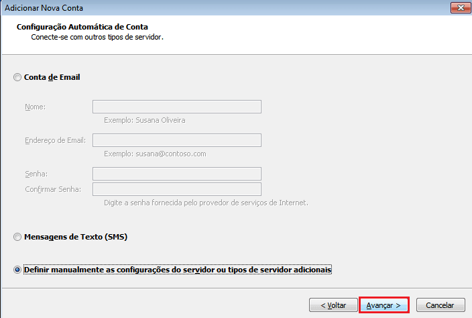Click the Senha password field
Screen dimensions: 472x318
pyautogui.click(x=176, y=174)
